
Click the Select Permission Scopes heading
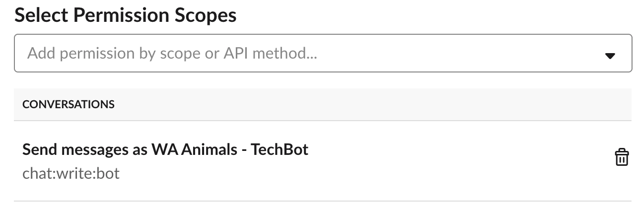tap(125, 16)
